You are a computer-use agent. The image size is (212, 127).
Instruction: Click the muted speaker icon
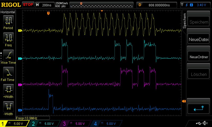(x=205, y=123)
